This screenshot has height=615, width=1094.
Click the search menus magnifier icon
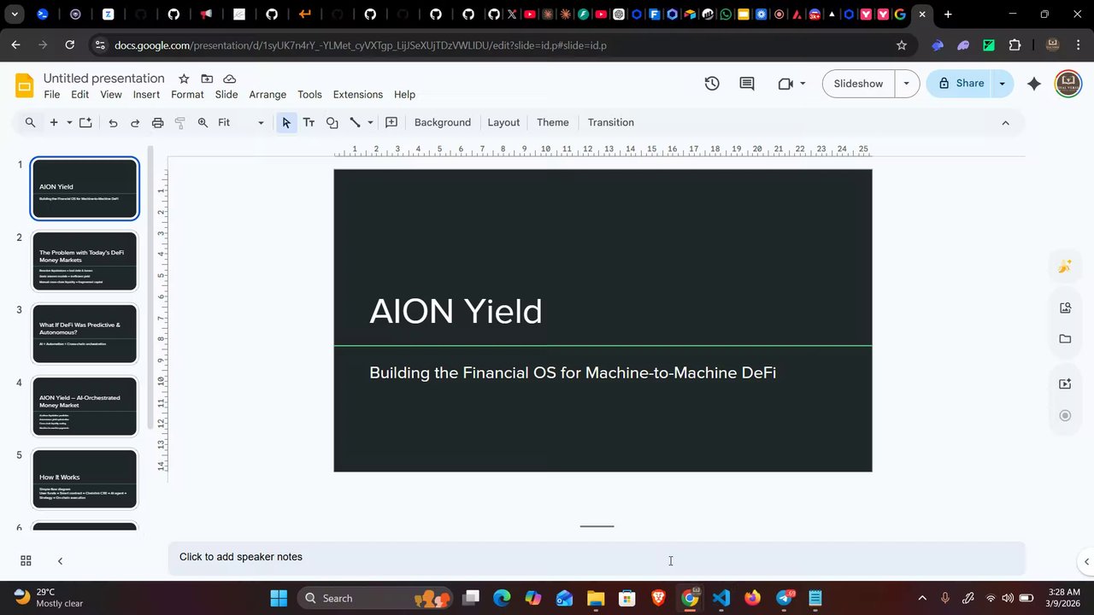[30, 123]
